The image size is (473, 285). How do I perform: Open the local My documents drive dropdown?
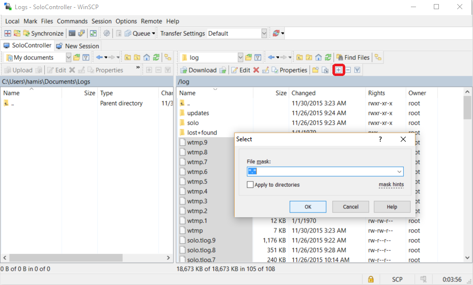point(68,58)
